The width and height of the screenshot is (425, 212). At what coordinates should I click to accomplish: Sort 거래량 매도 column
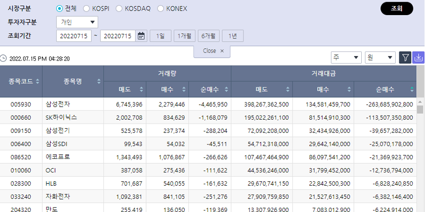[142, 90]
